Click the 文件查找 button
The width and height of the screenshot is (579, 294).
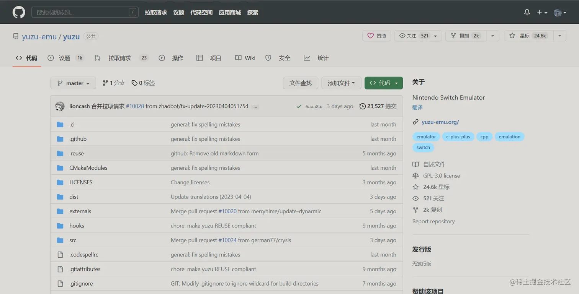(301, 83)
